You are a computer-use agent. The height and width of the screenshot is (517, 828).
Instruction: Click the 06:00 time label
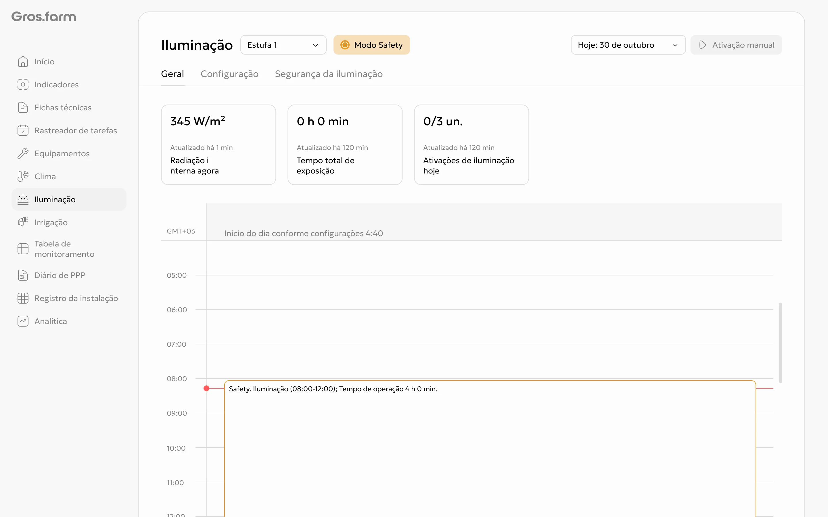(x=177, y=310)
